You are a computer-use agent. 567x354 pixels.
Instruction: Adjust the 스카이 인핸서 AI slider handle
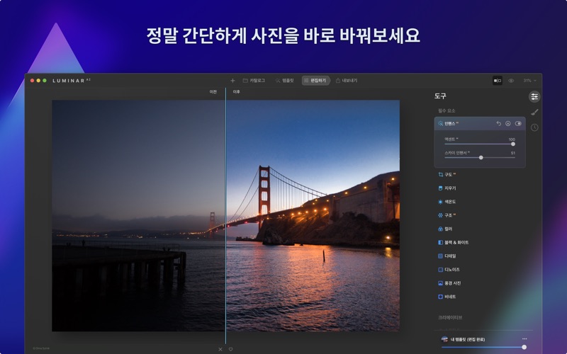481,158
